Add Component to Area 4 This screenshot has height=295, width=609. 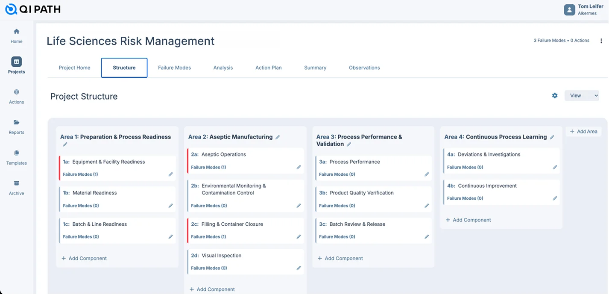point(468,220)
